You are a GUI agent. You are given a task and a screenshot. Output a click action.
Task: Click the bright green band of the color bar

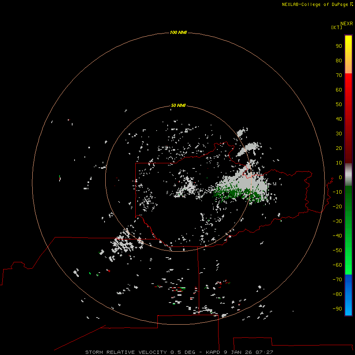[348, 230]
